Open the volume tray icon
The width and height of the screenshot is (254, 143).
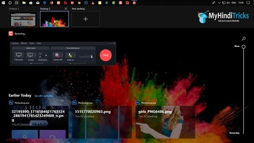[x=228, y=3]
